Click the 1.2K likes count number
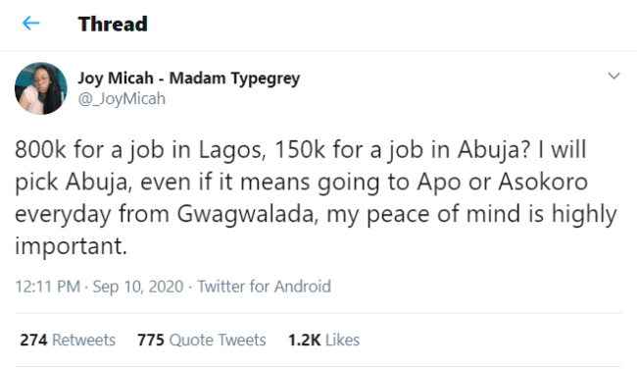This screenshot has height=369, width=637. pos(305,340)
